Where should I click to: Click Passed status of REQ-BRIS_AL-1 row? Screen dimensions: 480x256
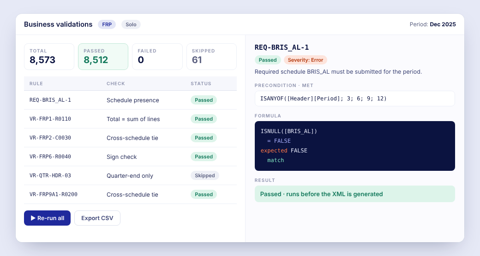(204, 100)
